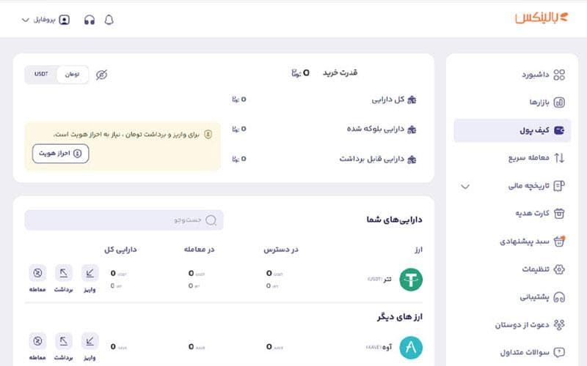
Task: Click the notification bell icon
Action: [109, 20]
